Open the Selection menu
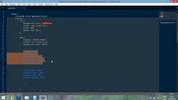 click(x=13, y=4)
